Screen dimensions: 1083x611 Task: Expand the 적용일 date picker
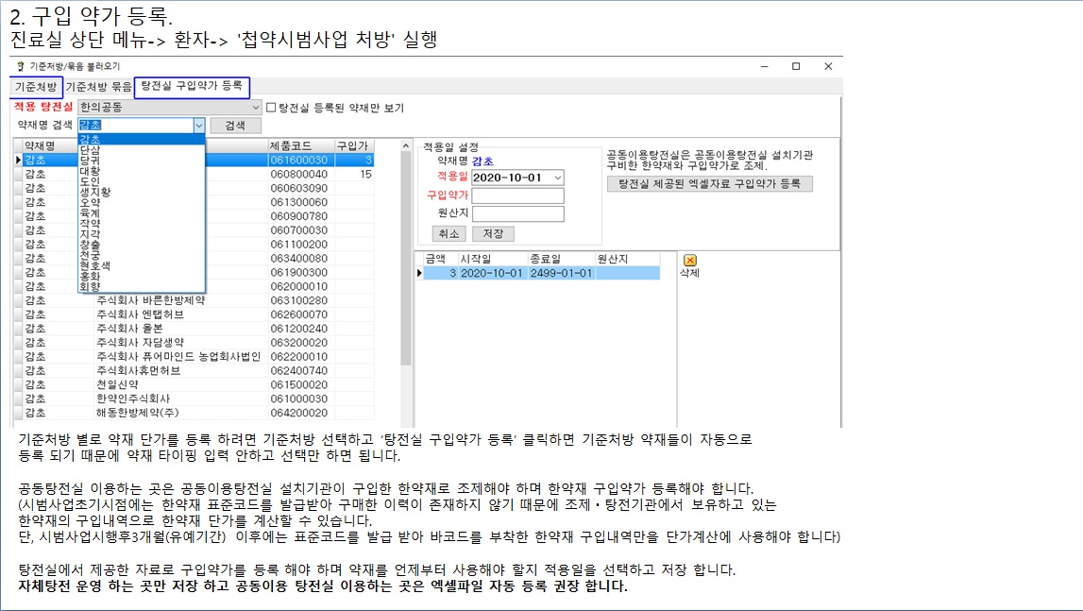coord(556,178)
